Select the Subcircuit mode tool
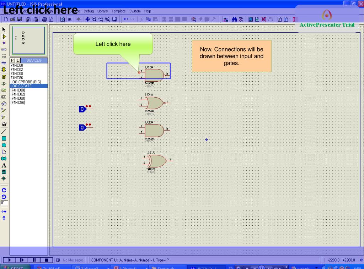The image size is (364, 269). [x=4, y=70]
